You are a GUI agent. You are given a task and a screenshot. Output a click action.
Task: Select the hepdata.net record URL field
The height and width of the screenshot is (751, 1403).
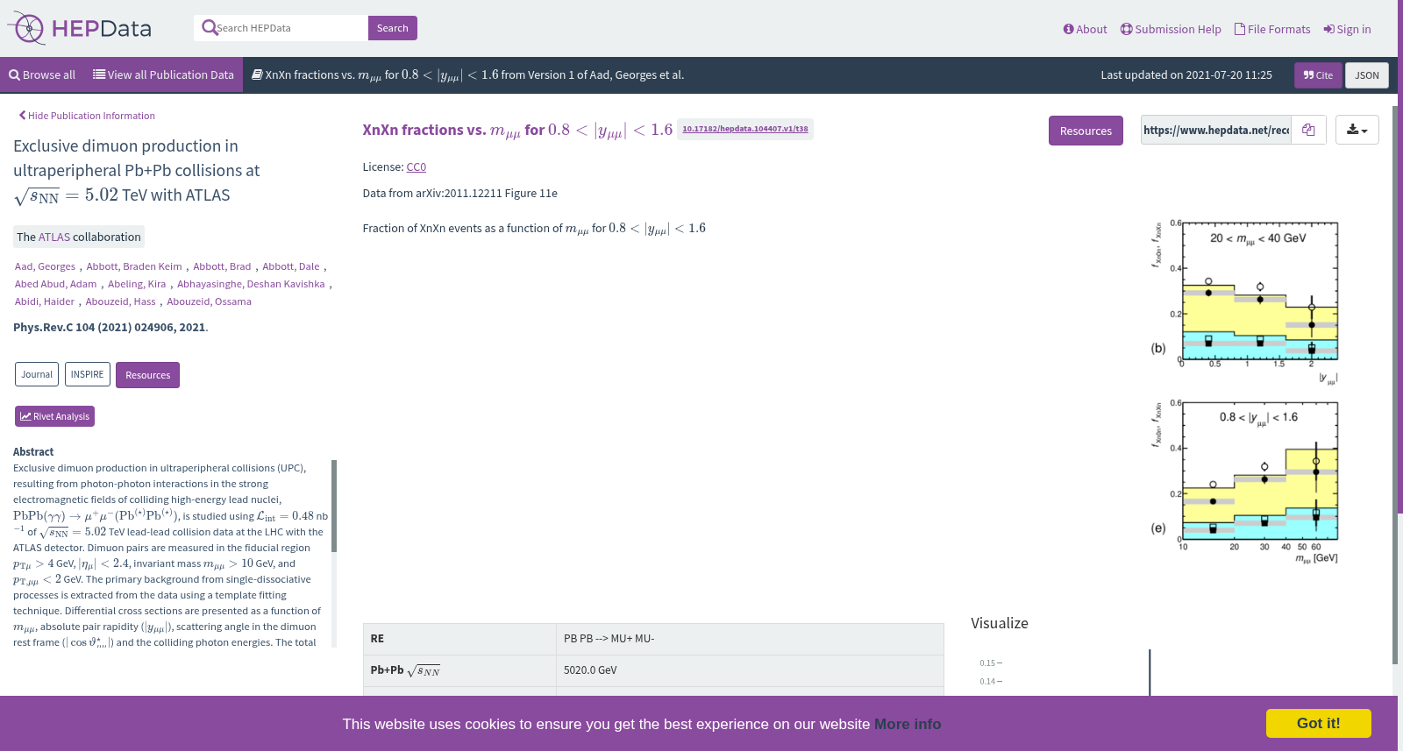[1215, 130]
